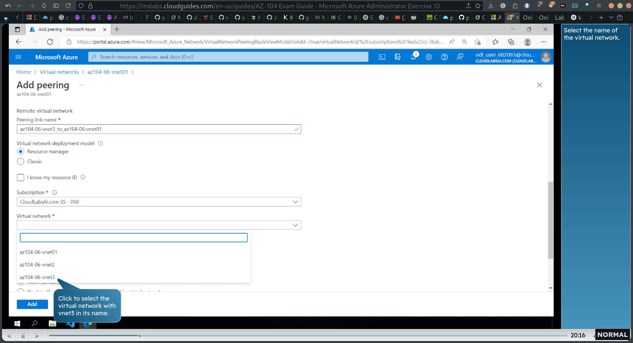Click the Add button

32,304
